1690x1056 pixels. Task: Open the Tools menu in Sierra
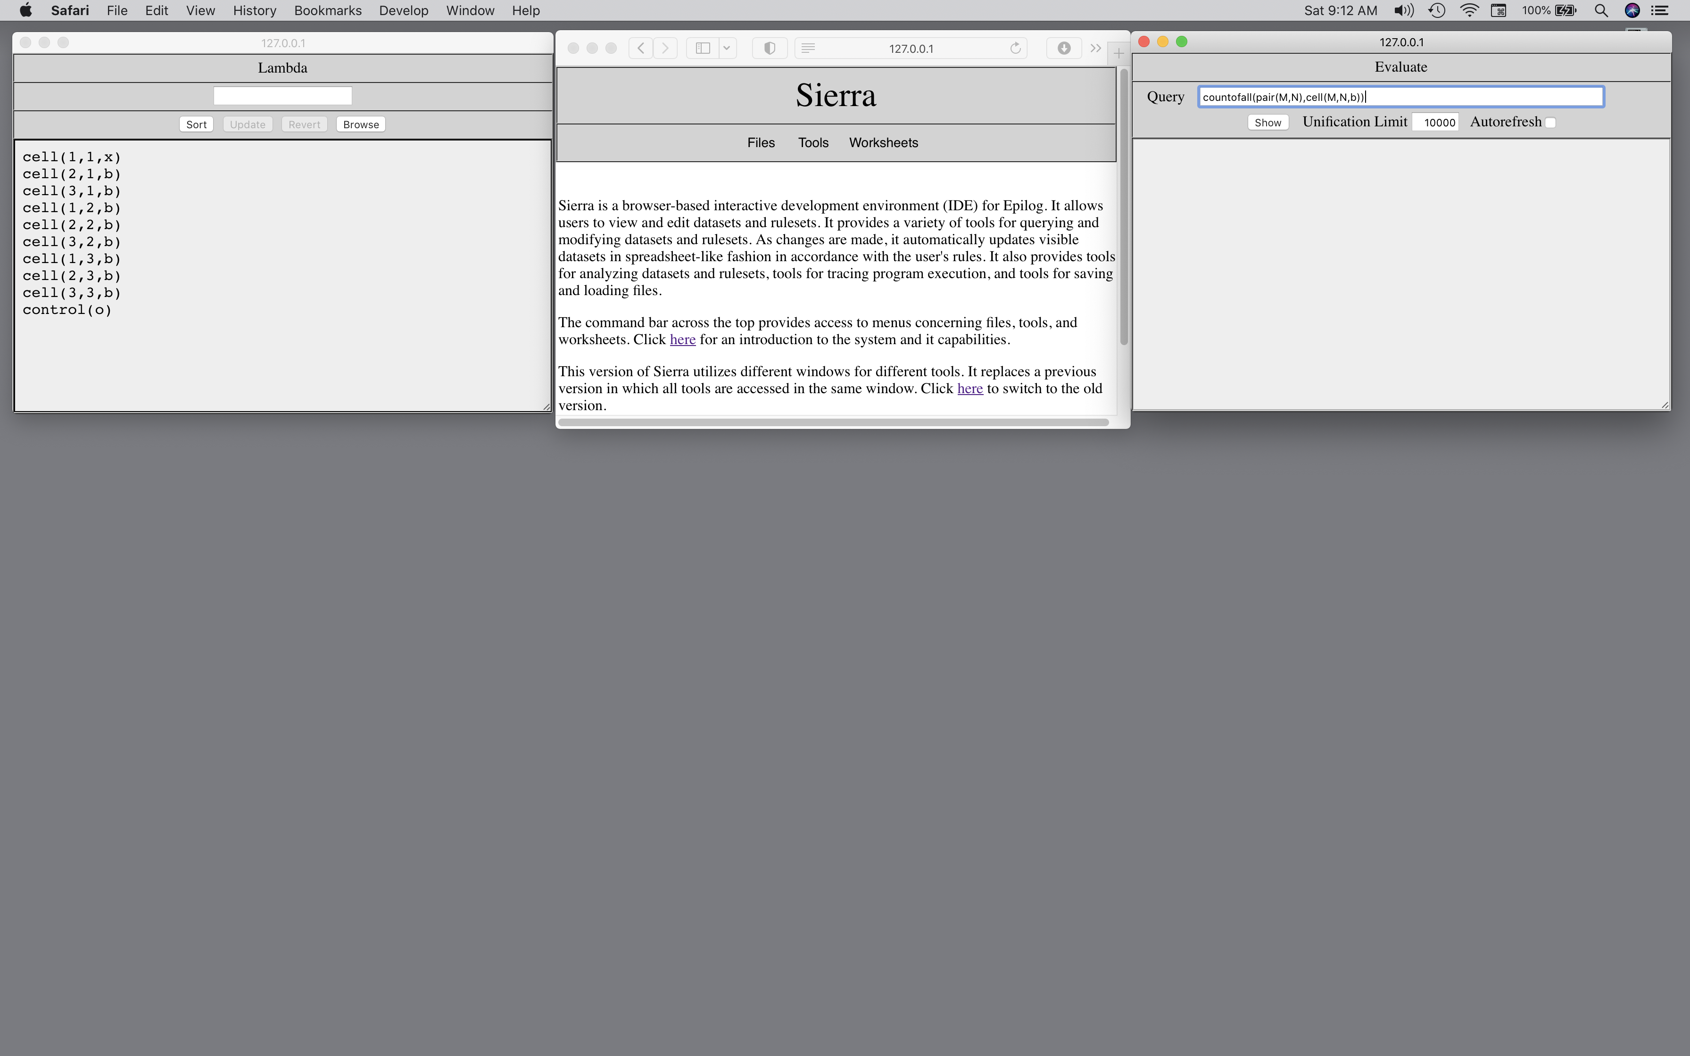pos(813,142)
